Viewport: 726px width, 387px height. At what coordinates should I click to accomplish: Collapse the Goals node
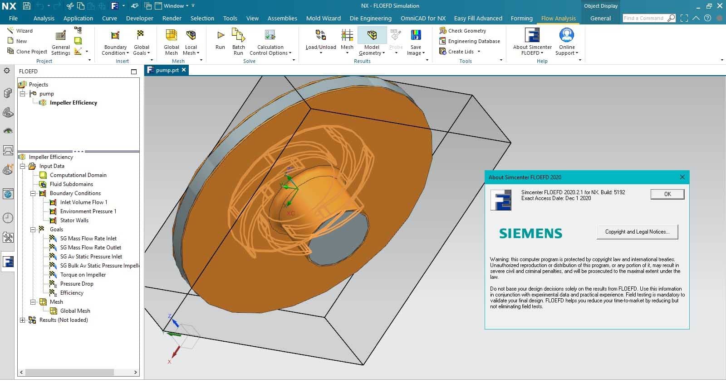click(33, 229)
